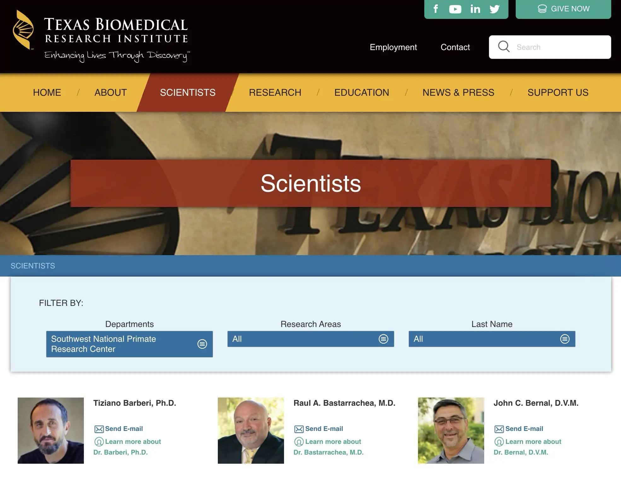Expand the Departments filter dropdown
621x493 pixels.
pos(130,344)
